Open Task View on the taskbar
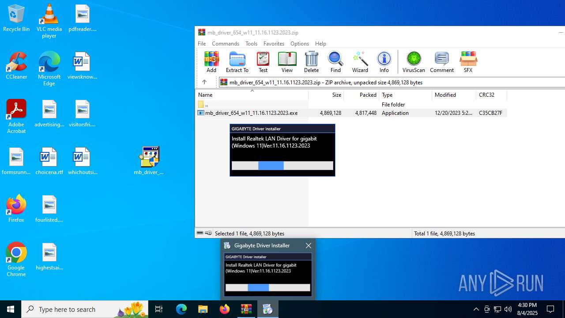Screen dimensions: 565x318 coord(159,309)
